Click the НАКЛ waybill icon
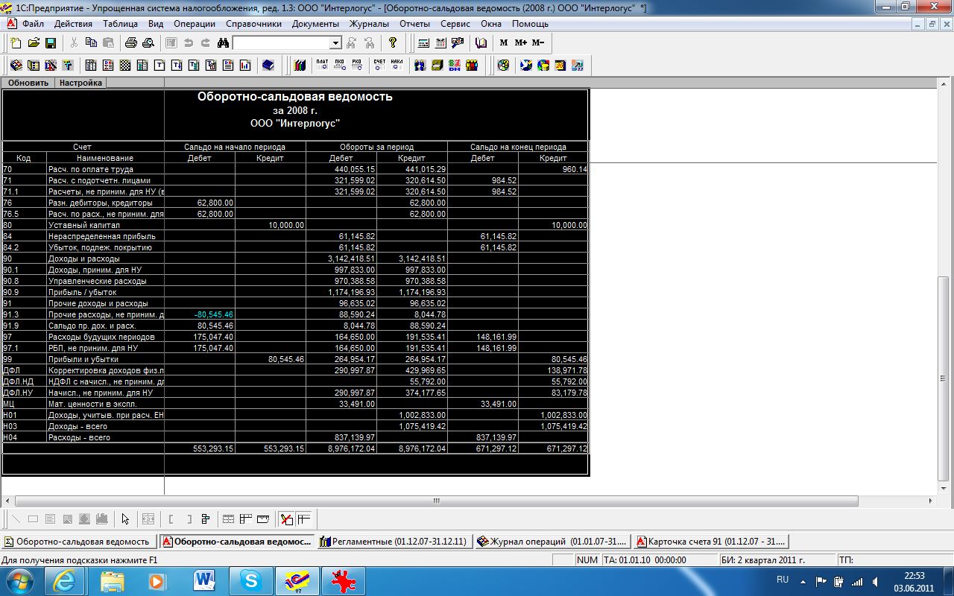The width and height of the screenshot is (954, 596). pyautogui.click(x=397, y=65)
